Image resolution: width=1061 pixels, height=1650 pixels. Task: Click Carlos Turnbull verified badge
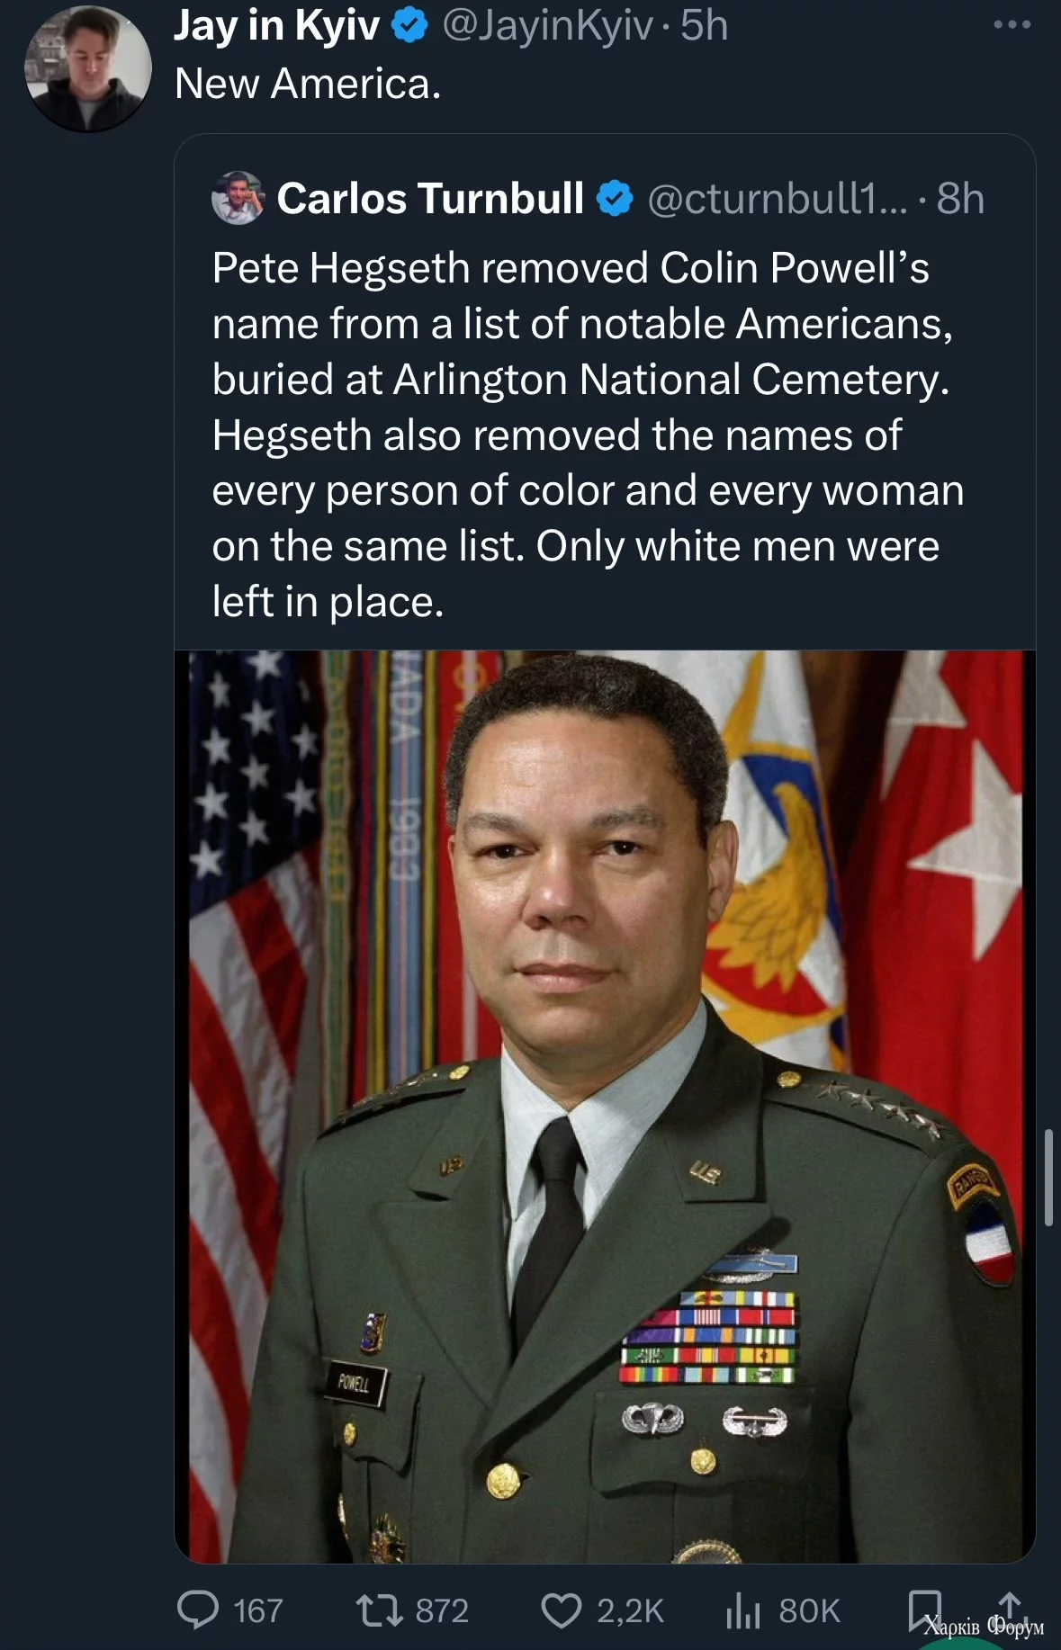click(x=616, y=199)
